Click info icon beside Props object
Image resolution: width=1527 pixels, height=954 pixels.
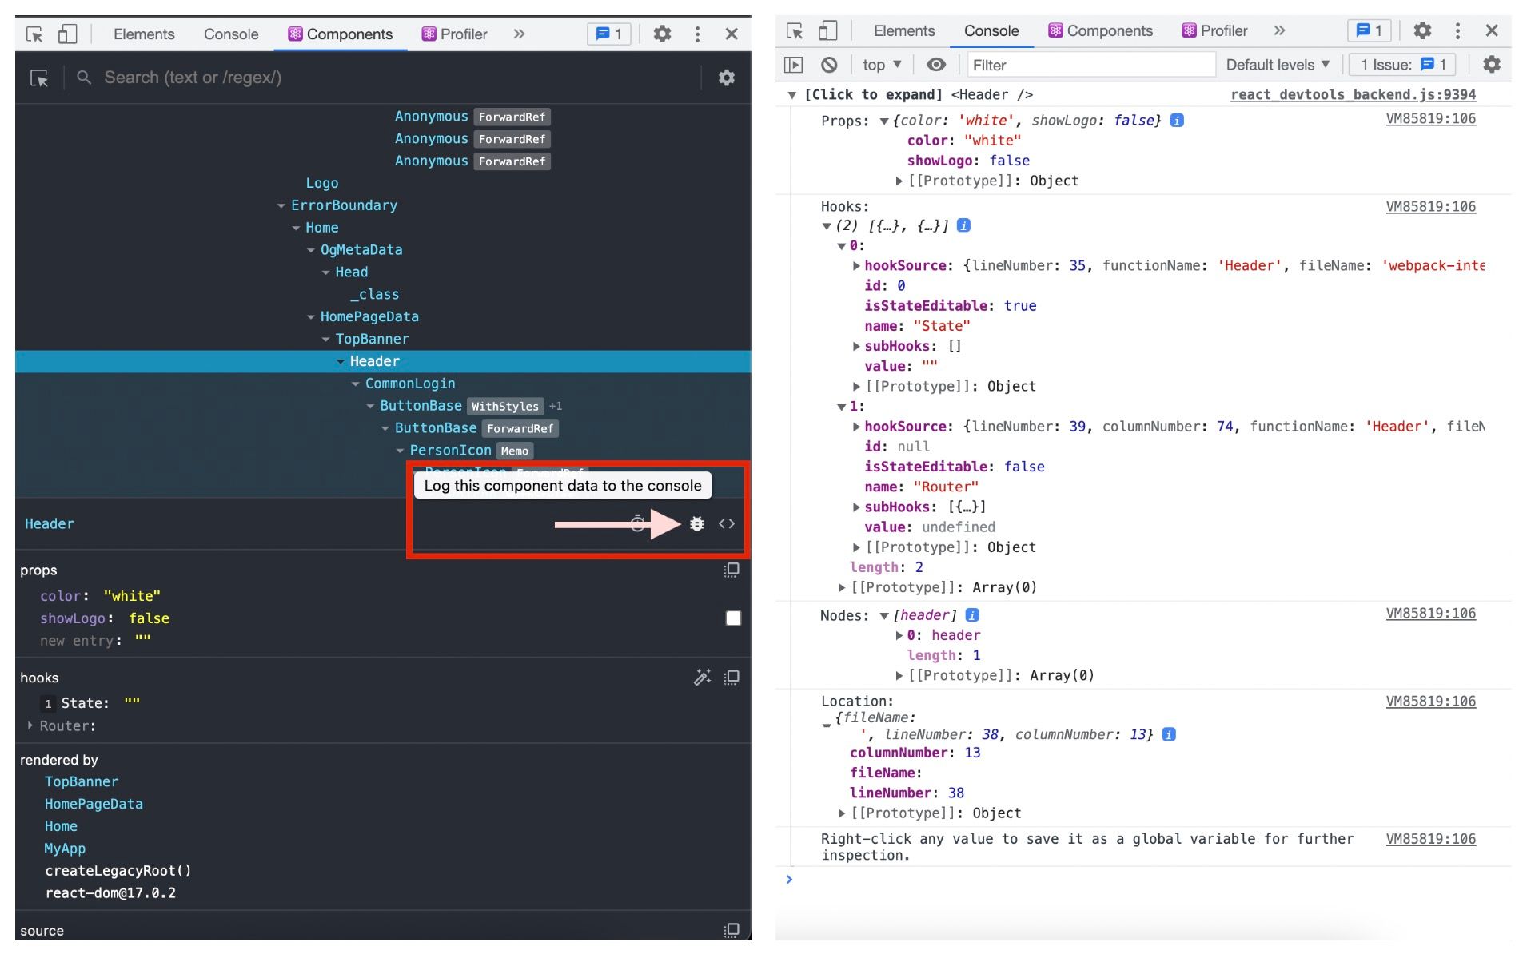pyautogui.click(x=1177, y=121)
